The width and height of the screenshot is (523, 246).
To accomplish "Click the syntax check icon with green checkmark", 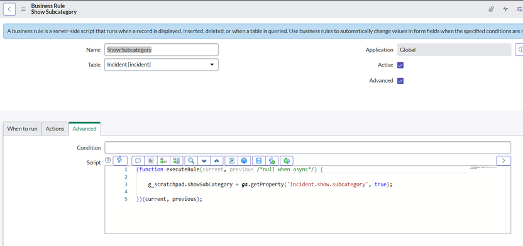I will pos(272,161).
